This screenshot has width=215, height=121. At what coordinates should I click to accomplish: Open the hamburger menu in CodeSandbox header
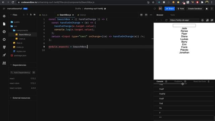pyautogui.click(x=4, y=9)
